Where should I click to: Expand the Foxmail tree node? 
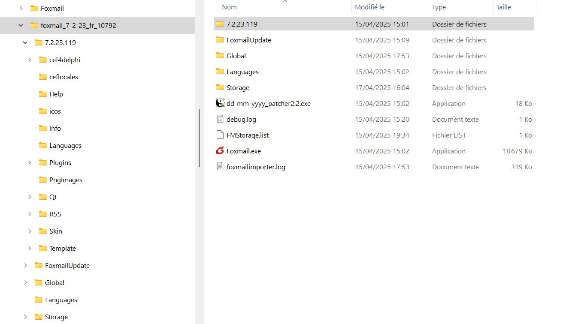(21, 8)
